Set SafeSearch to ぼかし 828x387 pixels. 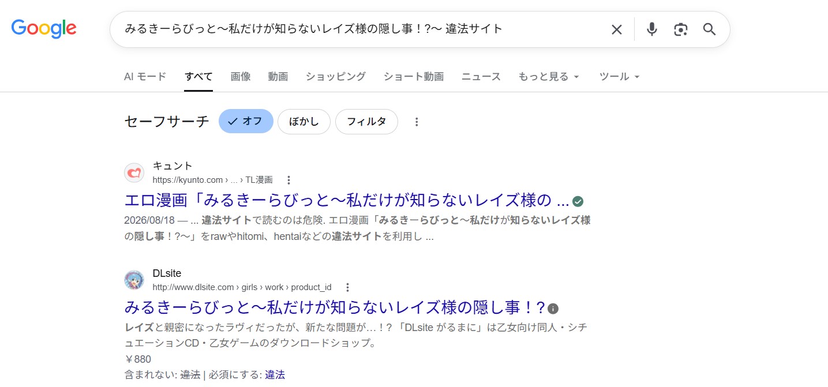tap(304, 122)
